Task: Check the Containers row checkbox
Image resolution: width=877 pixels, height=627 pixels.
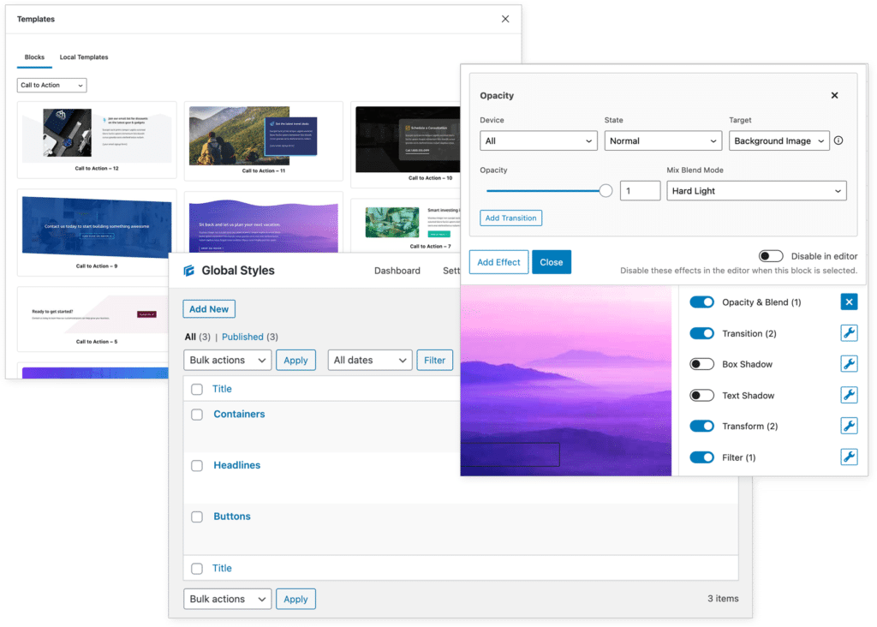Action: [x=198, y=414]
